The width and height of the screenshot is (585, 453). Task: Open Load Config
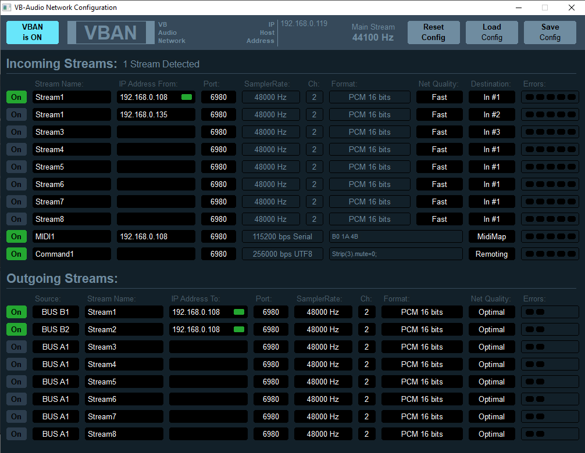point(492,33)
